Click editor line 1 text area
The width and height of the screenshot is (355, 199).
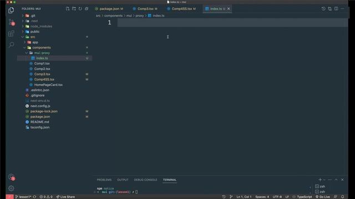click(x=232, y=23)
